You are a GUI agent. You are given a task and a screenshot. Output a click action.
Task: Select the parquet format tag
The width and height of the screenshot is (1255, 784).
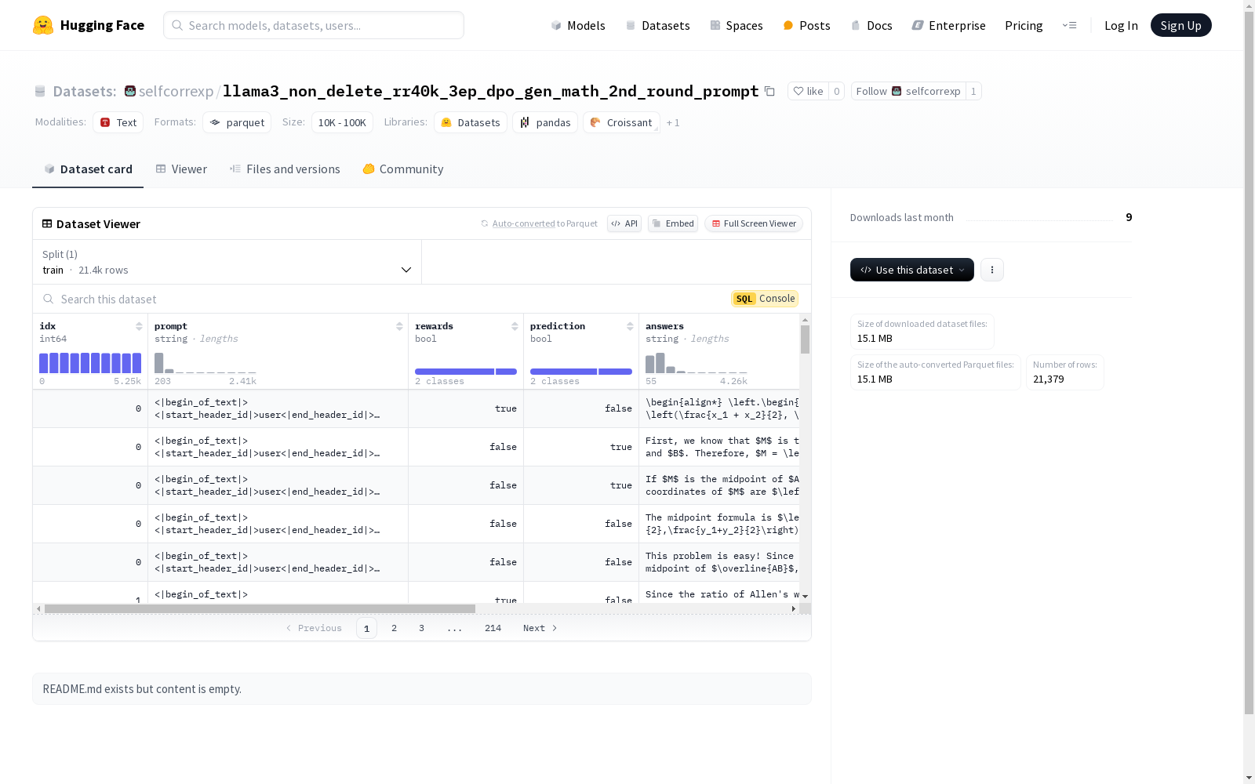237,122
